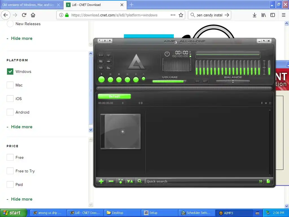Click the AIMP time display
Screen dimensions: 289x217
tap(181, 53)
